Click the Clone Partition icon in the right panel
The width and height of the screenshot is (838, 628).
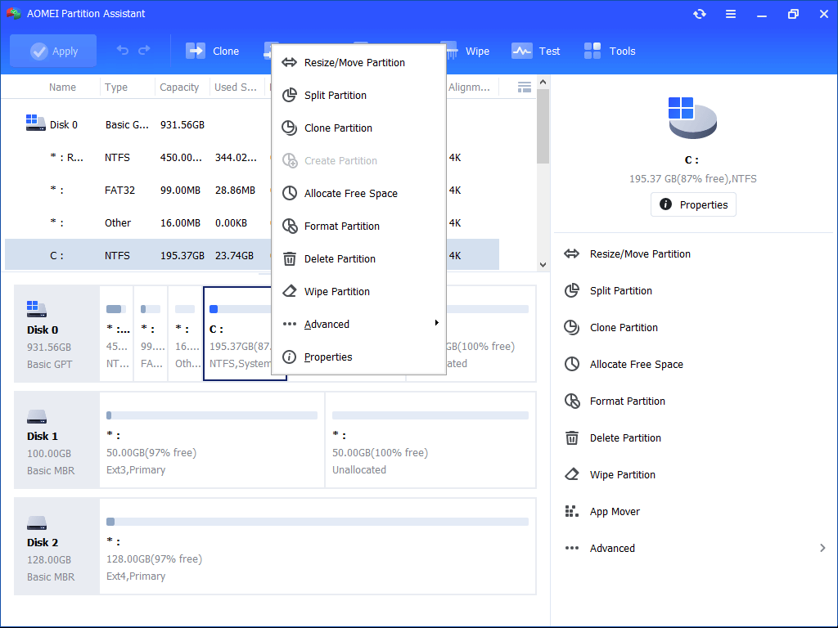571,327
